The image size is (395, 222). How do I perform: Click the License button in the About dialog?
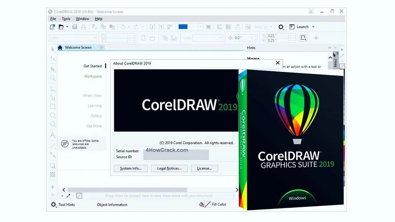coord(204,168)
